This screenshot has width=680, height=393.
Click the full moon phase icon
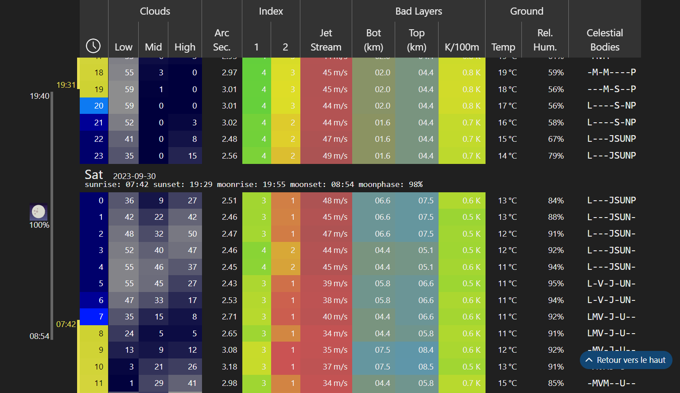click(x=39, y=212)
